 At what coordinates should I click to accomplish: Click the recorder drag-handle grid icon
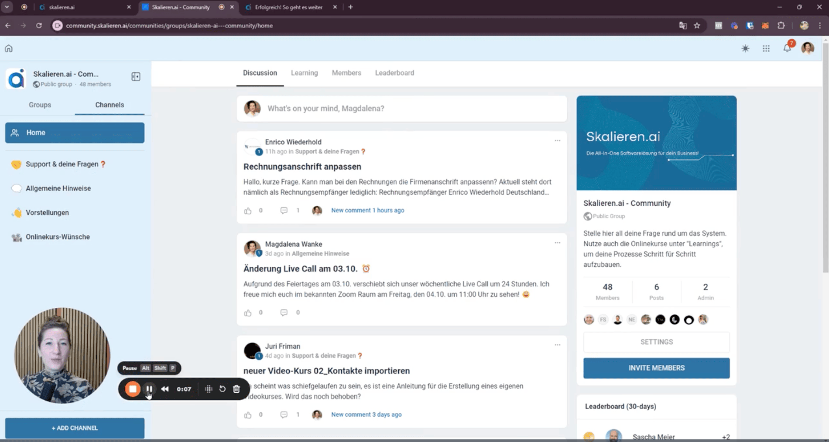[209, 389]
